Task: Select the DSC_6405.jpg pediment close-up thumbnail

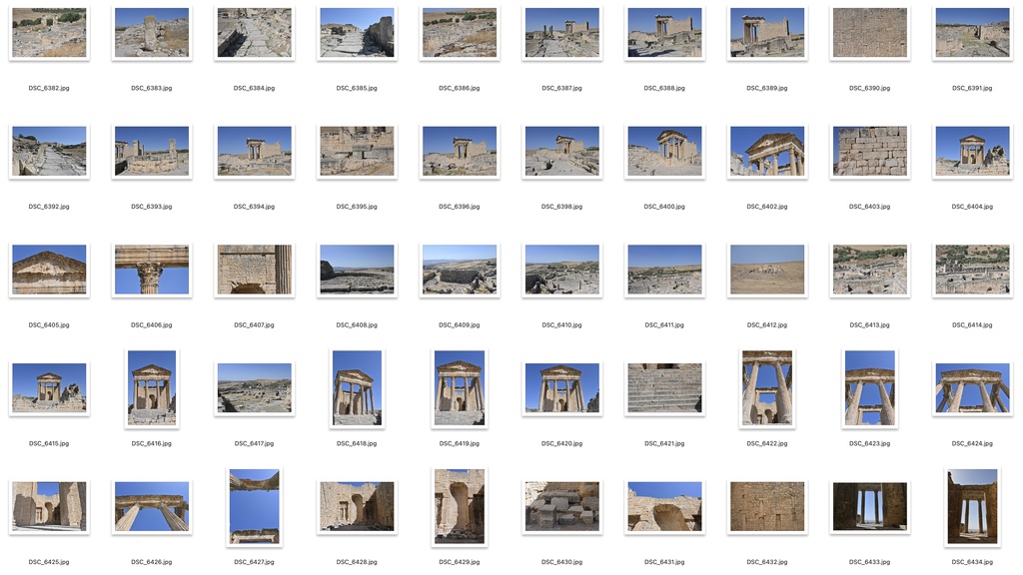Action: tap(49, 270)
